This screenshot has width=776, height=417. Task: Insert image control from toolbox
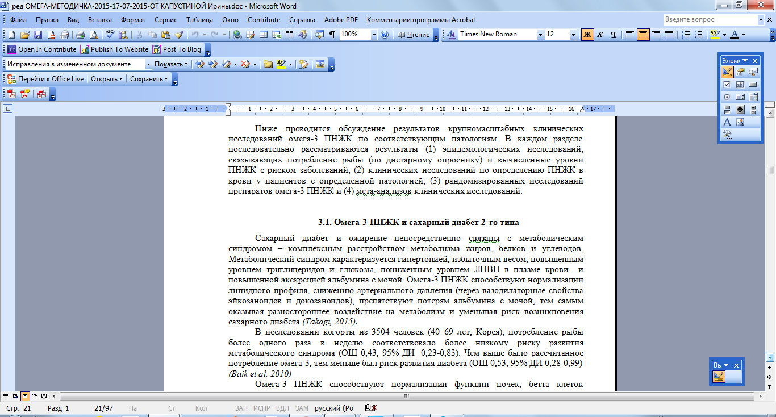740,122
